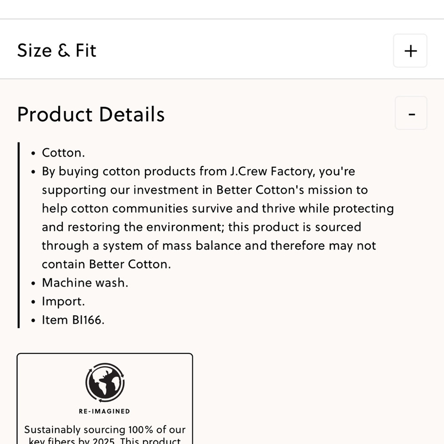
Task: Expand the Size & Fit section with plus button
Action: (x=410, y=51)
